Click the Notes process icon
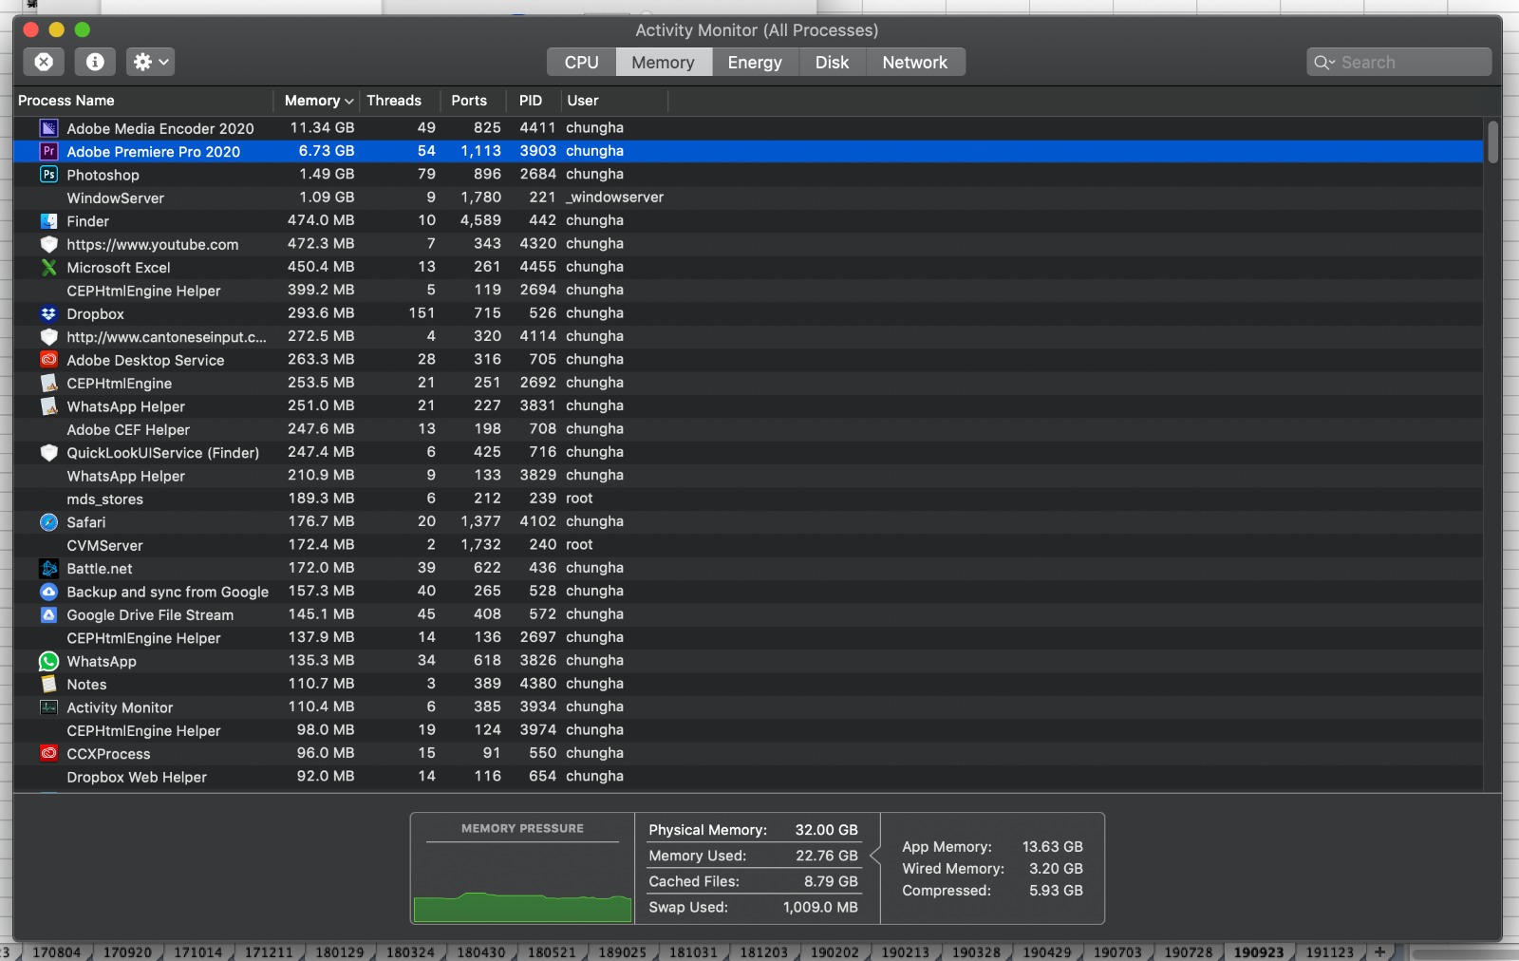 (49, 685)
